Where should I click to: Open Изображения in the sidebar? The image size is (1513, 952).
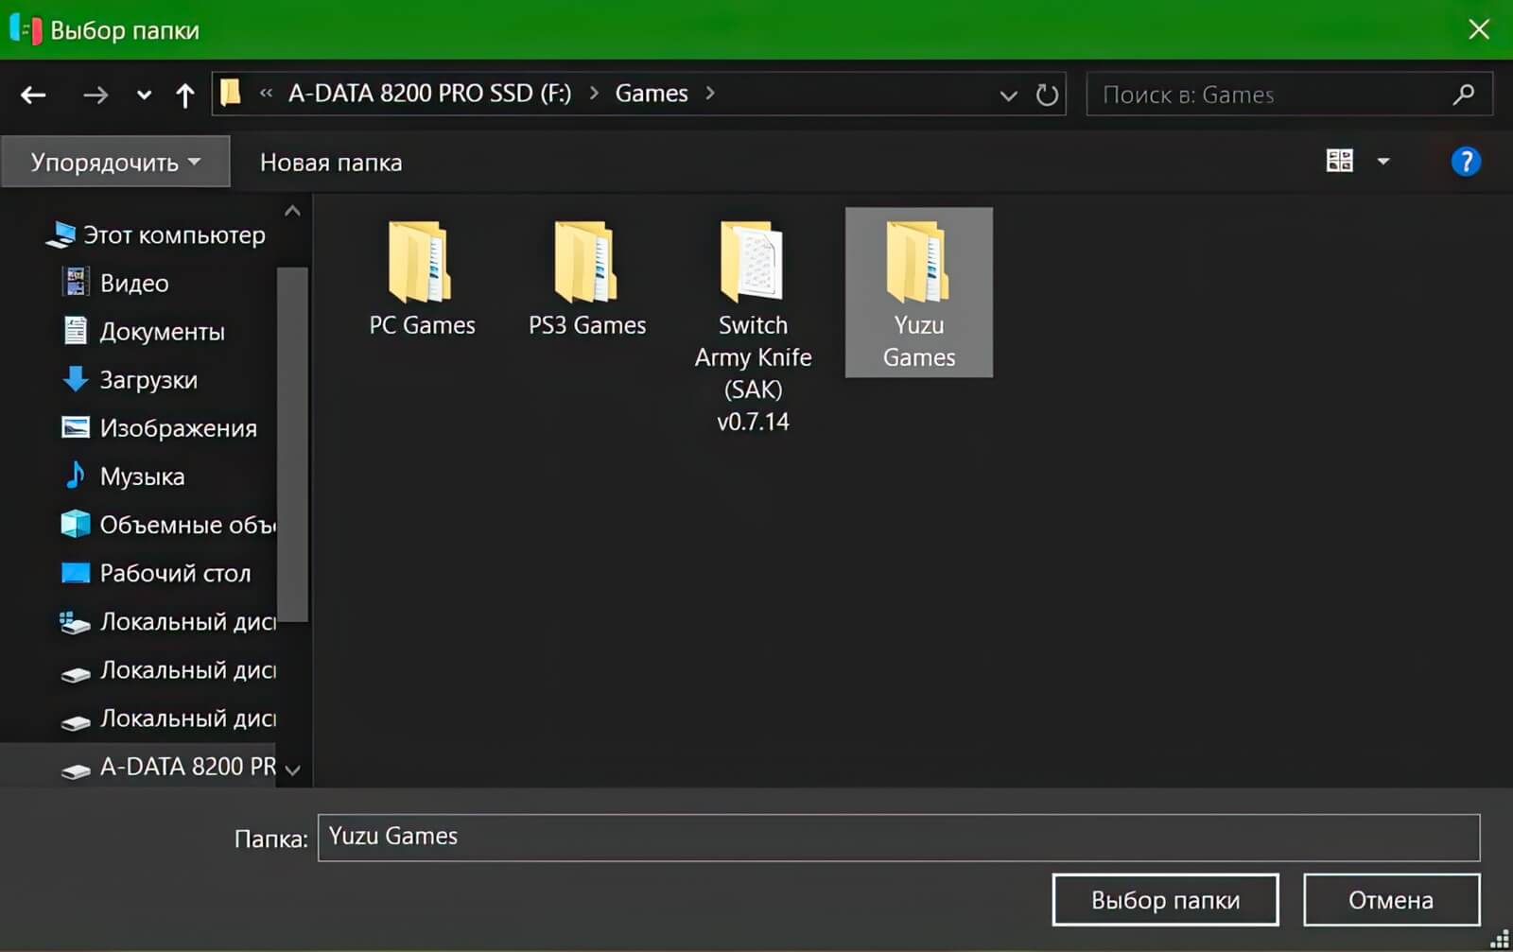[179, 428]
